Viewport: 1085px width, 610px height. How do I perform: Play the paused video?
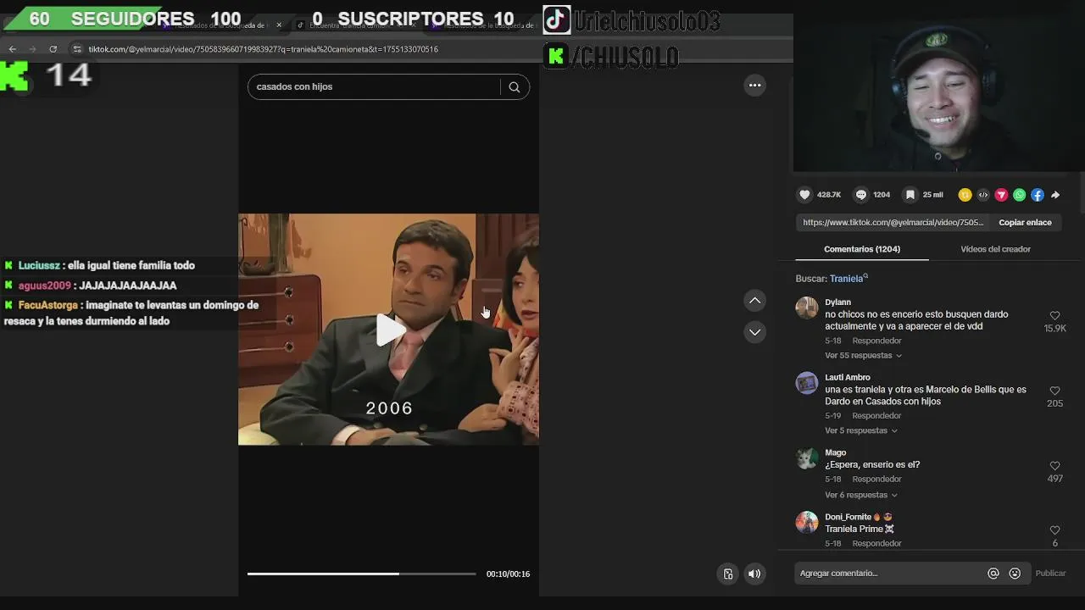point(389,330)
